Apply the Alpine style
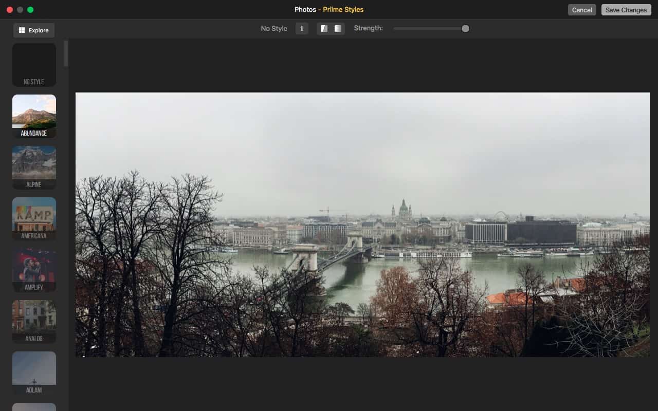Image resolution: width=658 pixels, height=411 pixels. click(x=34, y=167)
